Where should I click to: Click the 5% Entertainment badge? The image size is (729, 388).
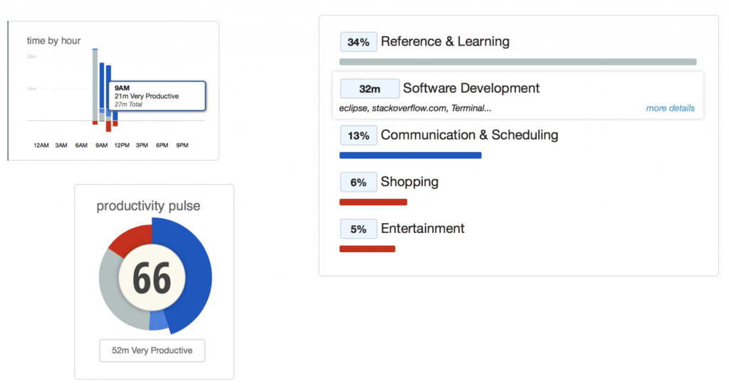click(x=359, y=230)
